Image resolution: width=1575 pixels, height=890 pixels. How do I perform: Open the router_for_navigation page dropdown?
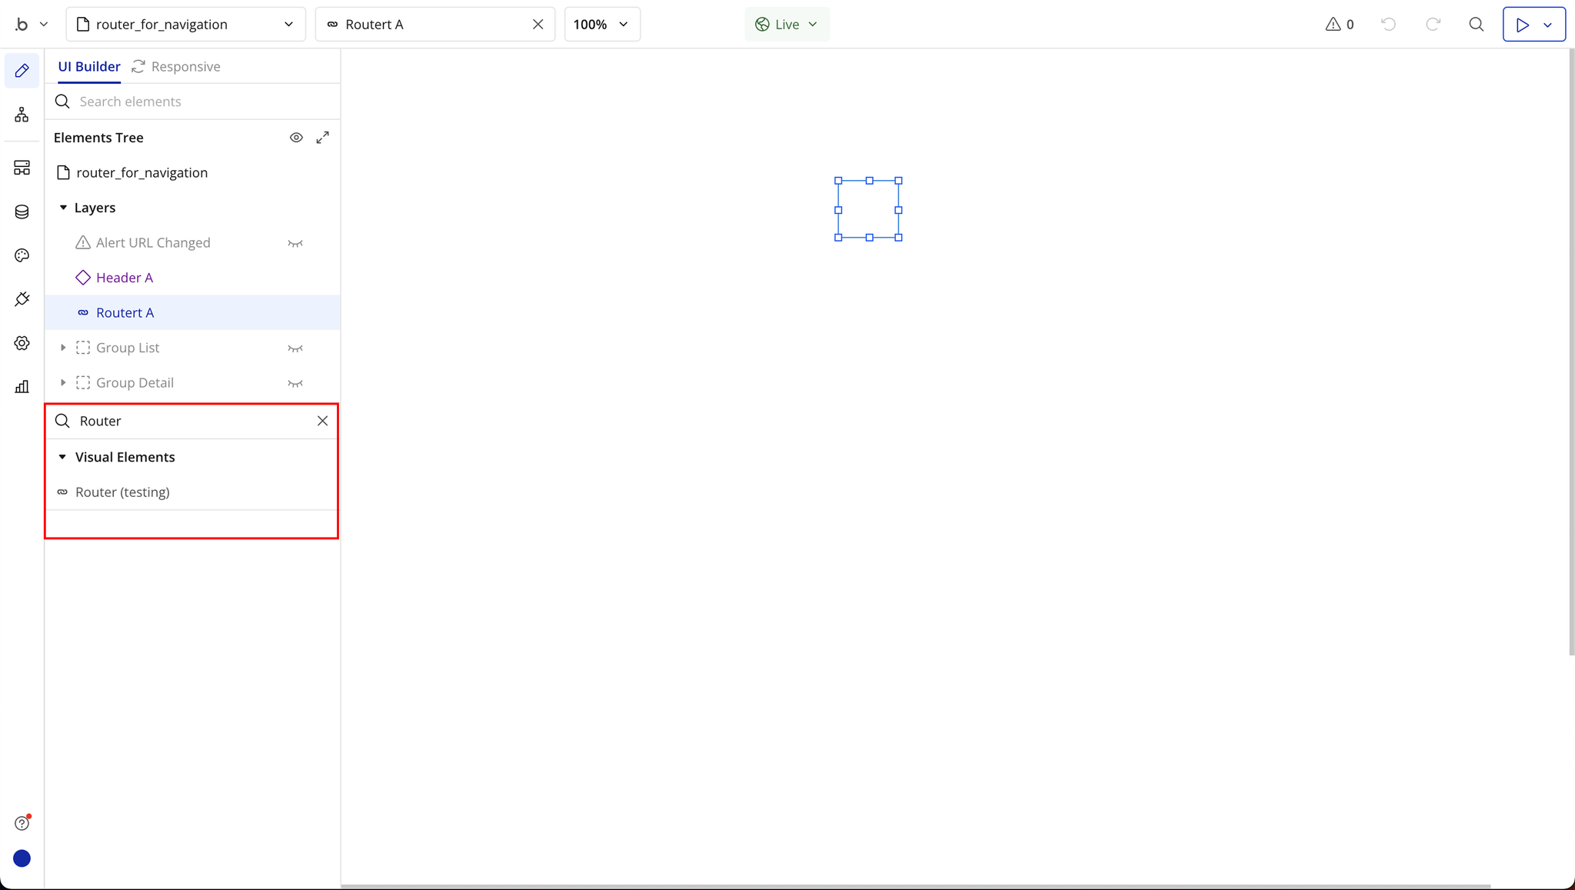tap(185, 25)
